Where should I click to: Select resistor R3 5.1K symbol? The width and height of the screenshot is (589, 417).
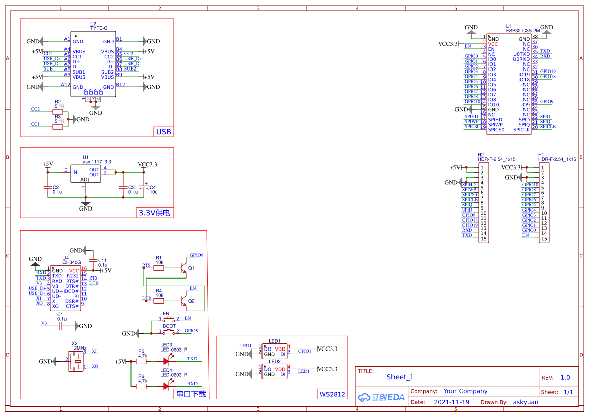coord(58,127)
